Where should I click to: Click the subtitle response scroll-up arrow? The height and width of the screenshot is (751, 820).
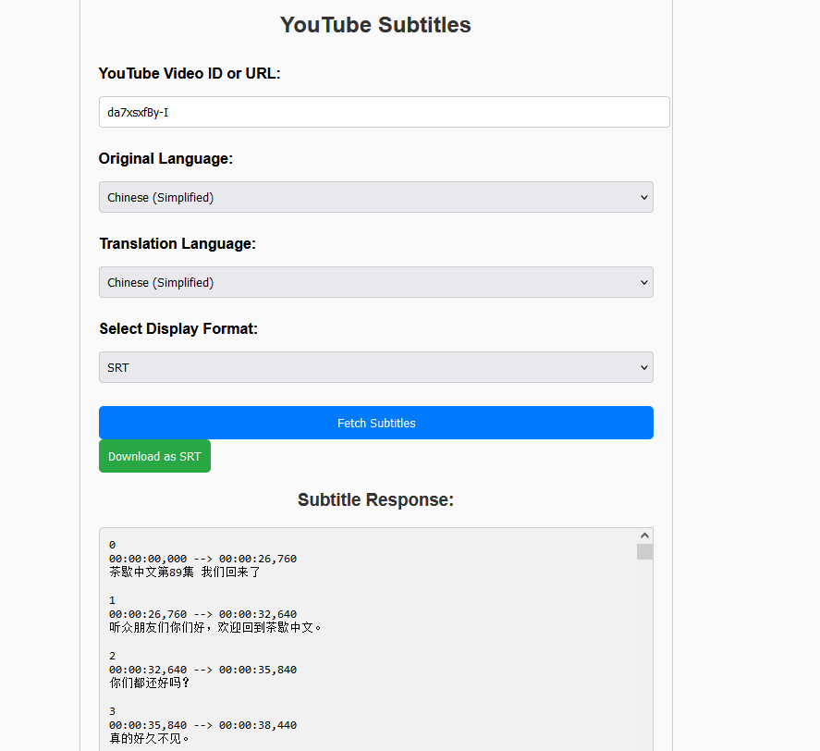pos(644,536)
